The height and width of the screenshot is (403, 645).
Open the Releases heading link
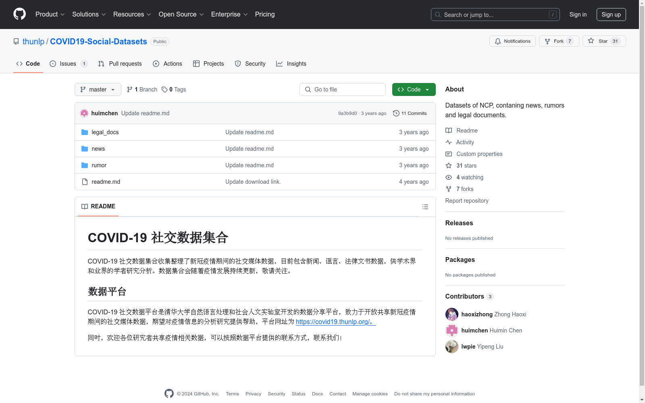[x=459, y=223]
